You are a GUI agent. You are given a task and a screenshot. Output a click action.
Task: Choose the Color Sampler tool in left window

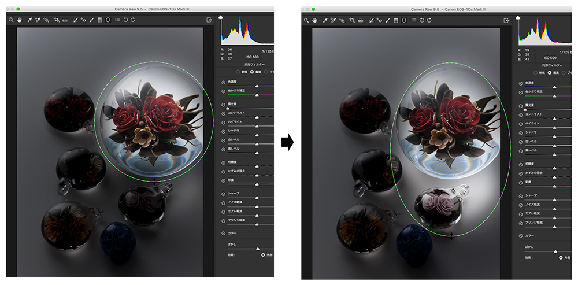37,20
